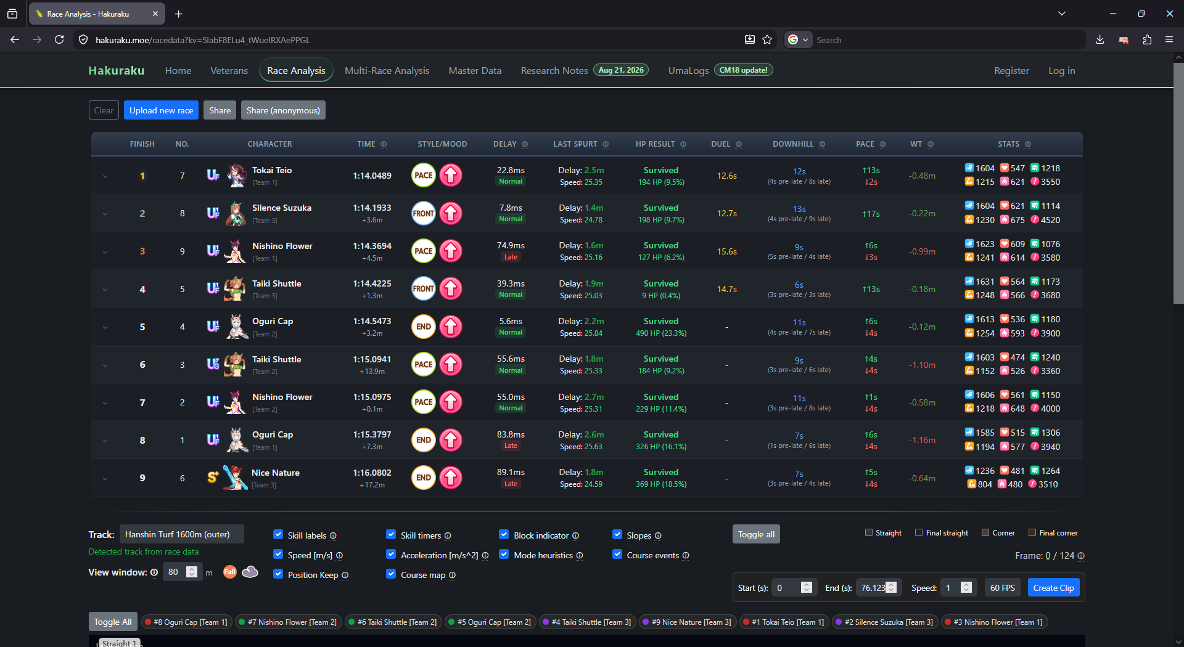The width and height of the screenshot is (1184, 647).
Task: Click the Create Clip button
Action: click(x=1054, y=588)
